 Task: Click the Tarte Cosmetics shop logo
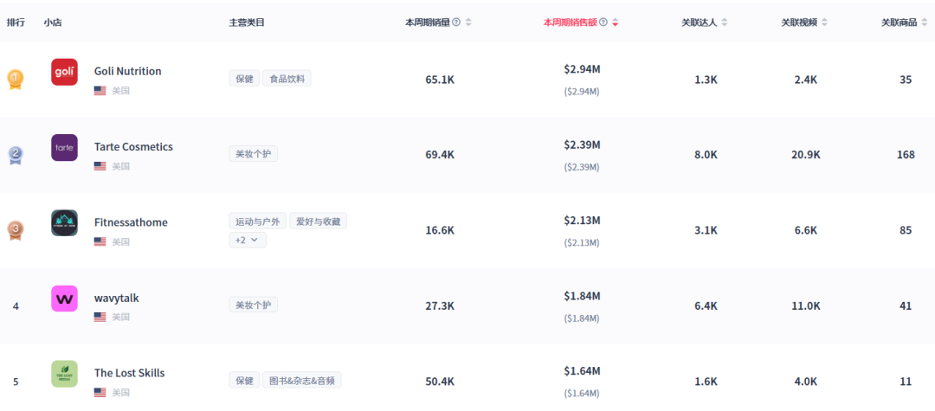pyautogui.click(x=64, y=147)
